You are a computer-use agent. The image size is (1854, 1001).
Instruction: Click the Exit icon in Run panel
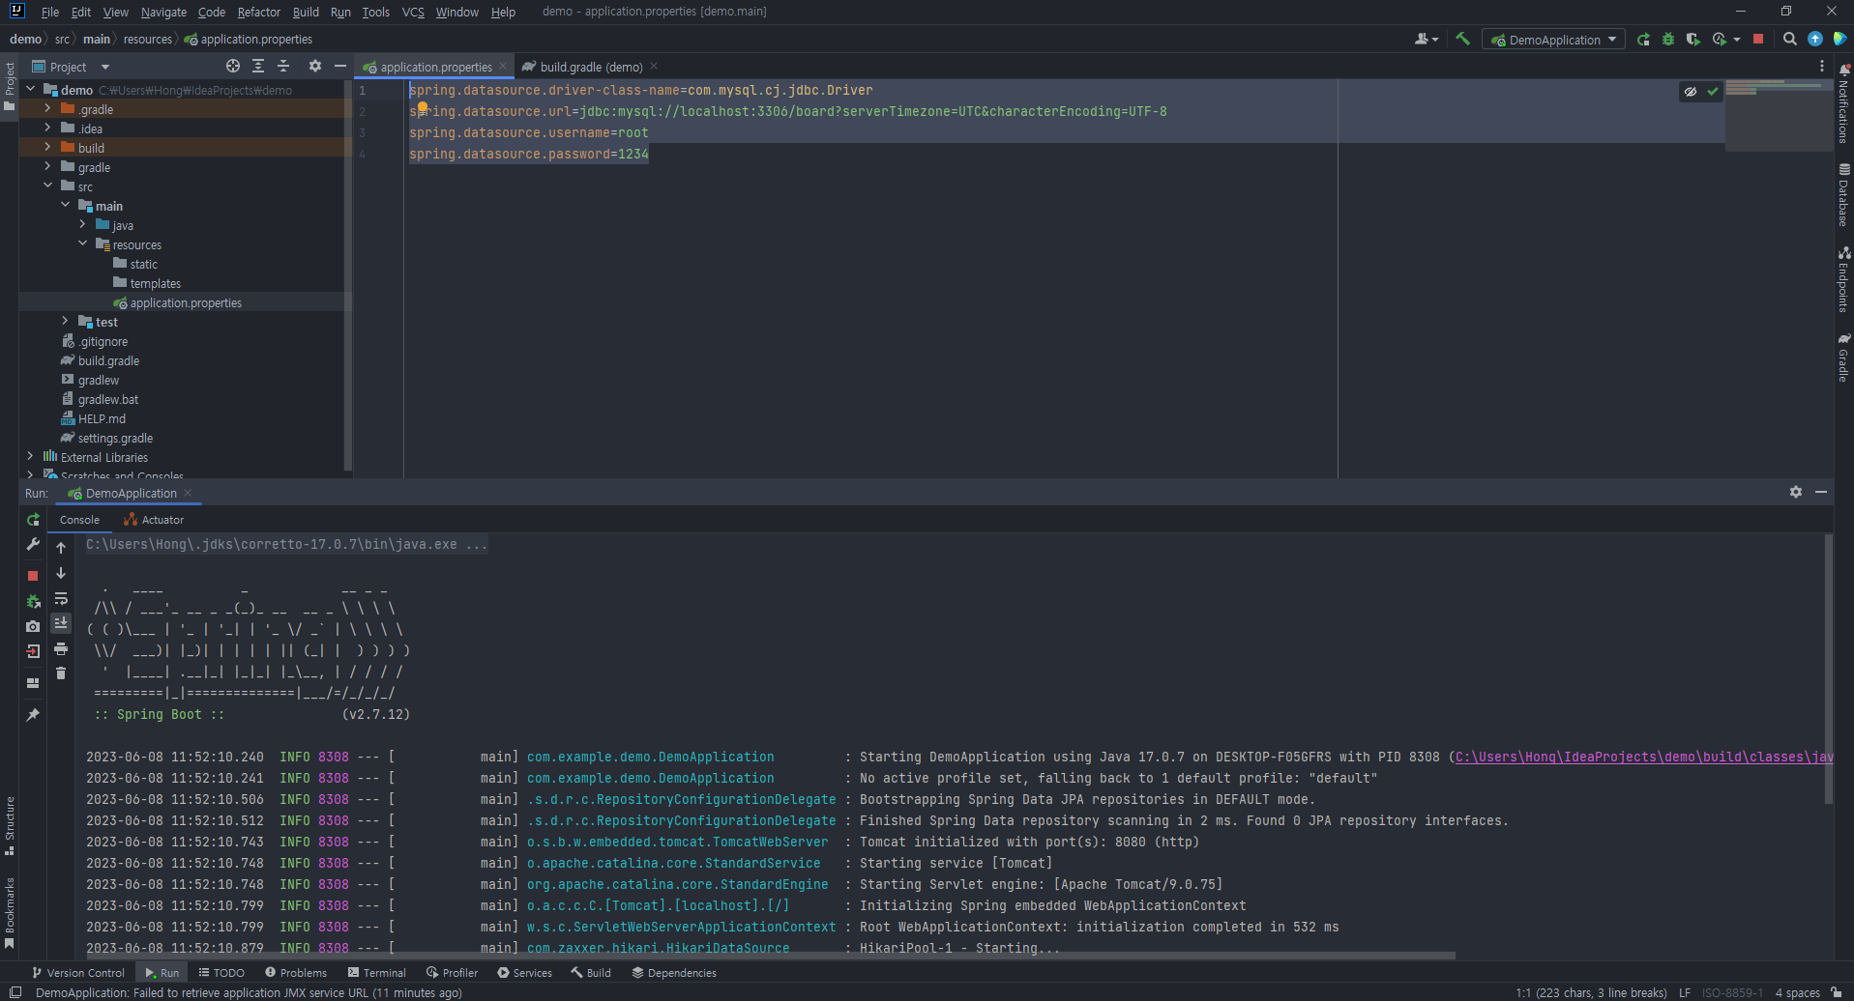pyautogui.click(x=33, y=651)
